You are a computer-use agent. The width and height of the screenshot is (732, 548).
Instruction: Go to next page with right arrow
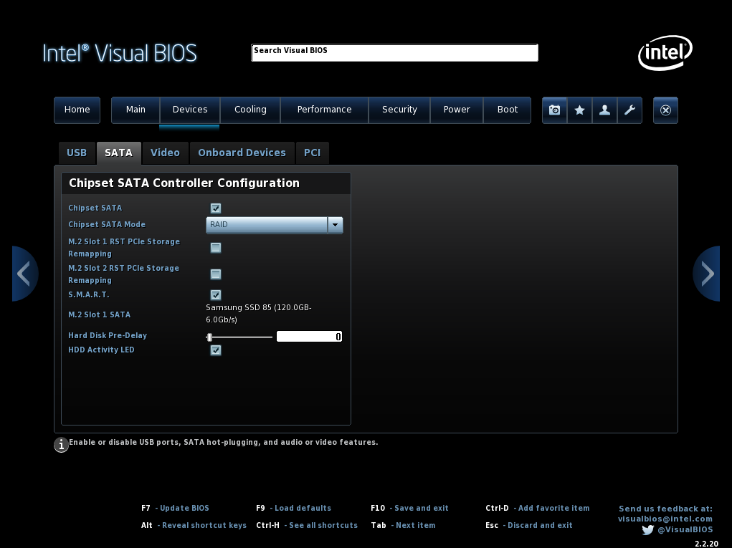coord(706,274)
